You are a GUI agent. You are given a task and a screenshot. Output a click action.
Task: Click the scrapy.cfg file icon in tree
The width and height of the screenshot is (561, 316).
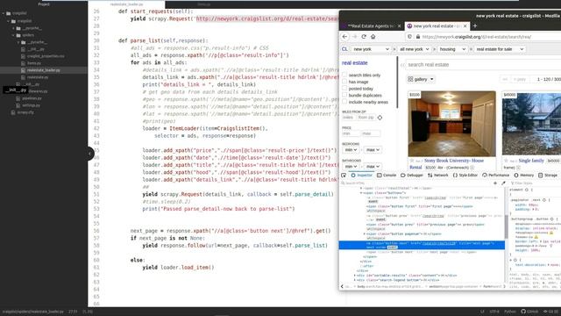click(x=13, y=112)
